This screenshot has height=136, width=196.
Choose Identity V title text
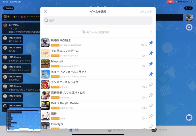(57, 124)
